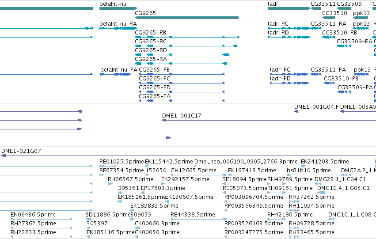Click the RH33465.5prime EST
The width and height of the screenshot is (376, 239).
coord(294,237)
